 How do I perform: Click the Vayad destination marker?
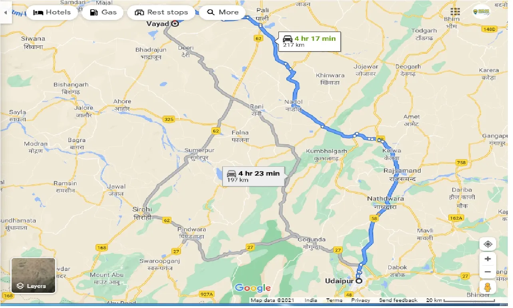(x=175, y=24)
